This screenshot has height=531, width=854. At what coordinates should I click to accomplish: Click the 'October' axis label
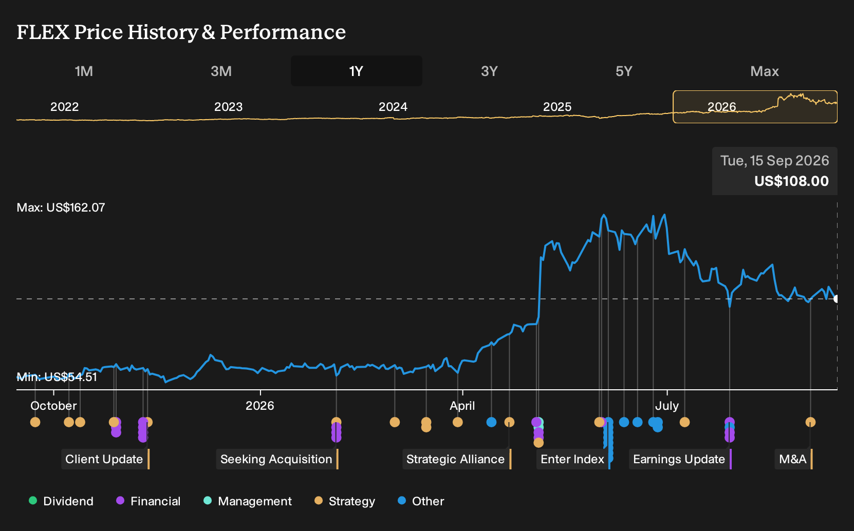pyautogui.click(x=53, y=406)
